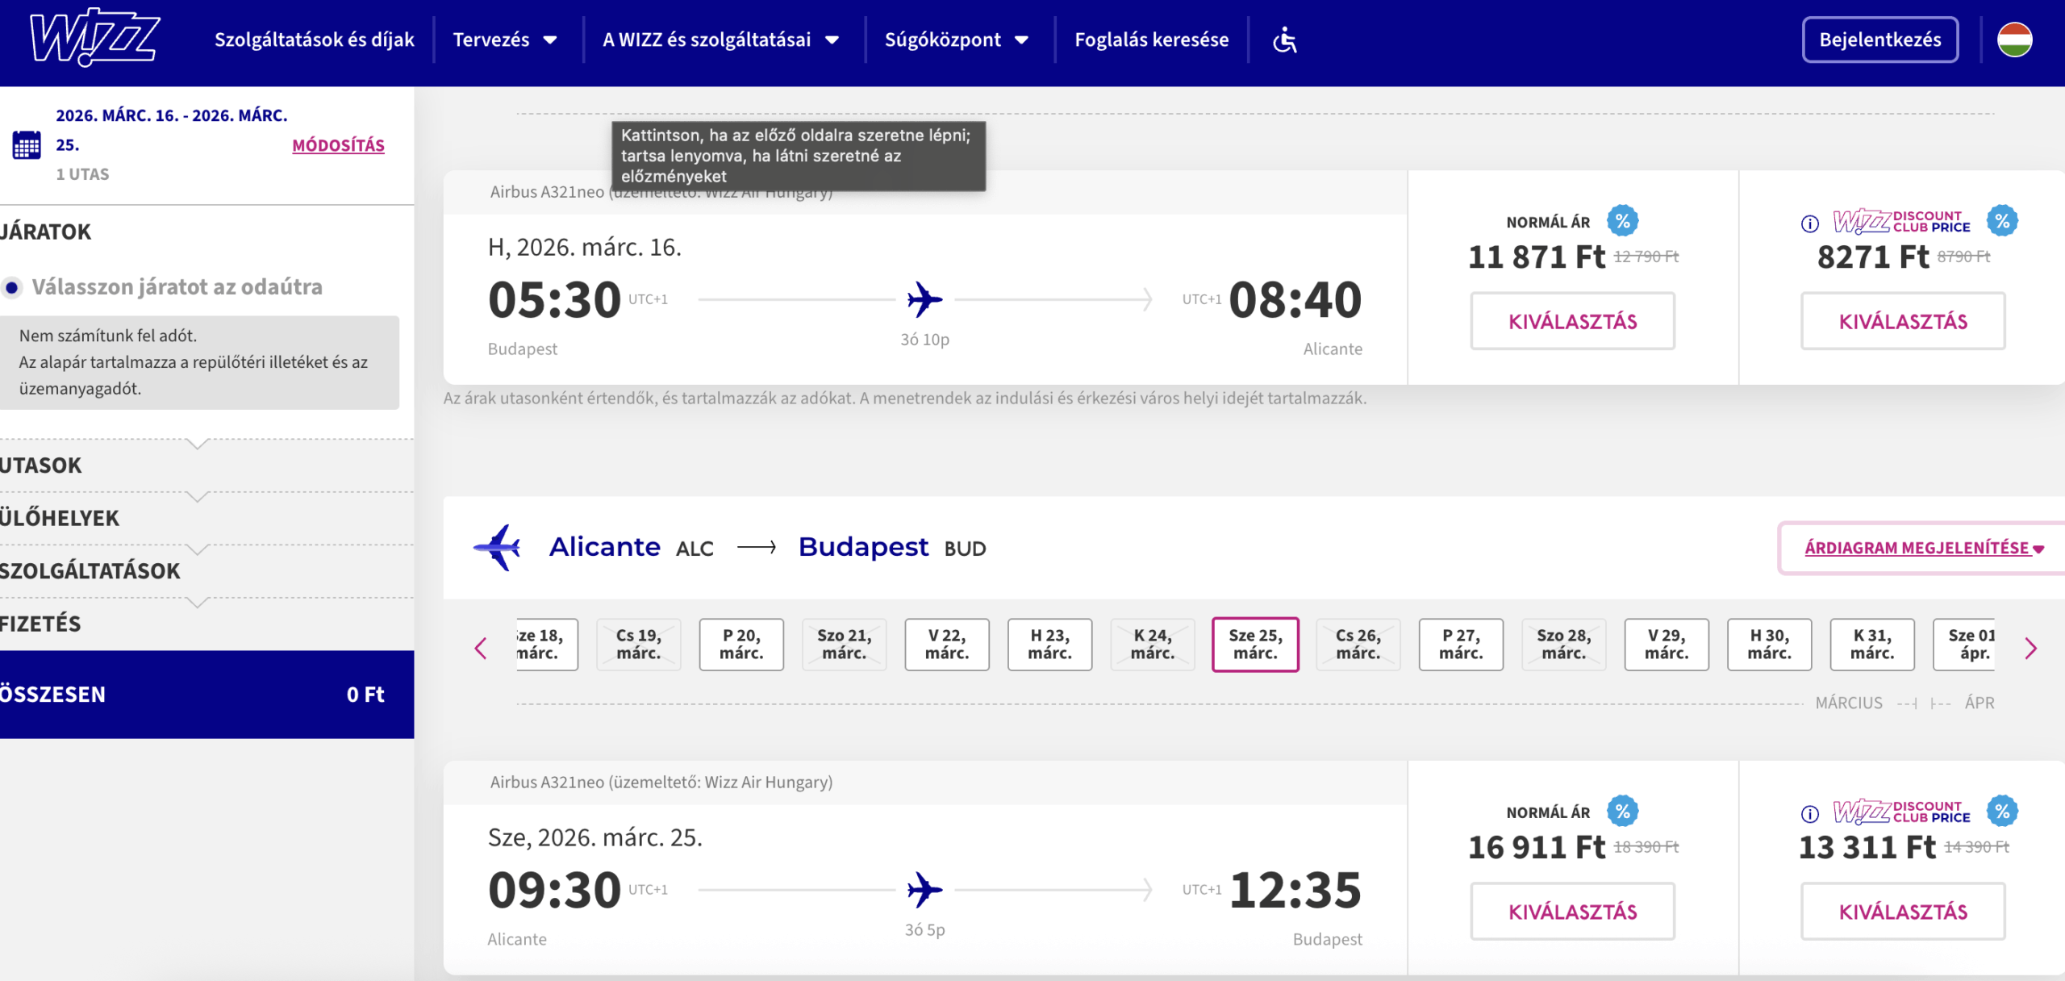Click the Bejelentkezés login button
2065x981 pixels.
pyautogui.click(x=1879, y=40)
